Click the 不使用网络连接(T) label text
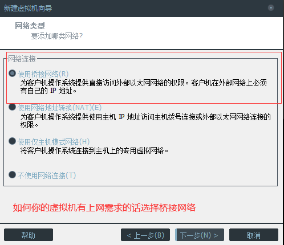The width and height of the screenshot is (284, 245). coord(47,175)
